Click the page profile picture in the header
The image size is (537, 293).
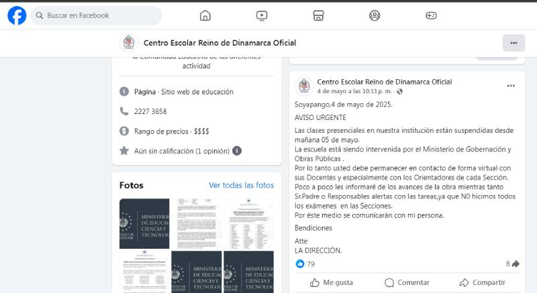point(128,43)
